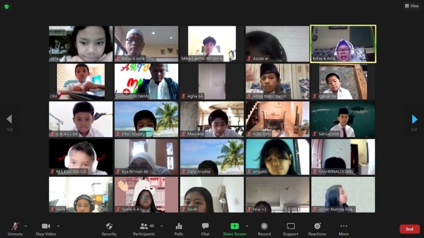Image resolution: width=424 pixels, height=238 pixels.
Task: Expand video options arrow beside Stop Video
Action: pos(58,226)
